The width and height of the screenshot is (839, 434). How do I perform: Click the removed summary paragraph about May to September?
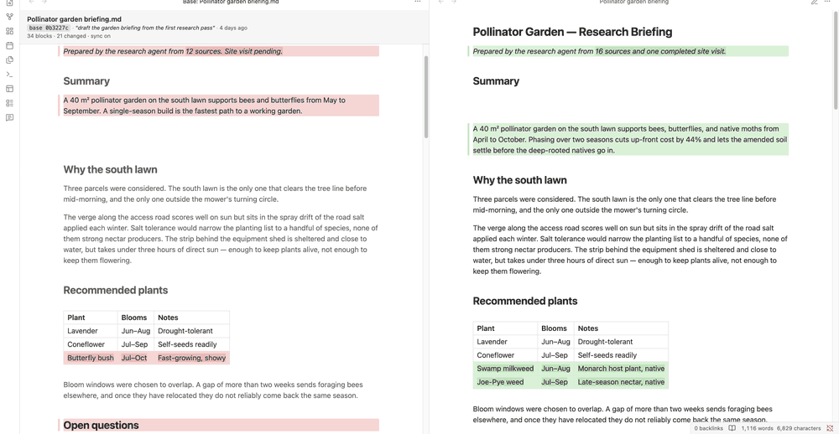(x=221, y=106)
